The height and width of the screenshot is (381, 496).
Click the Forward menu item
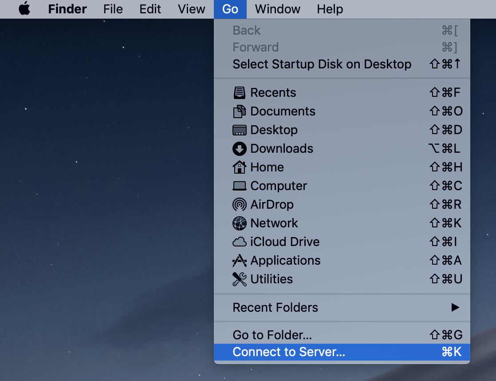pos(342,47)
